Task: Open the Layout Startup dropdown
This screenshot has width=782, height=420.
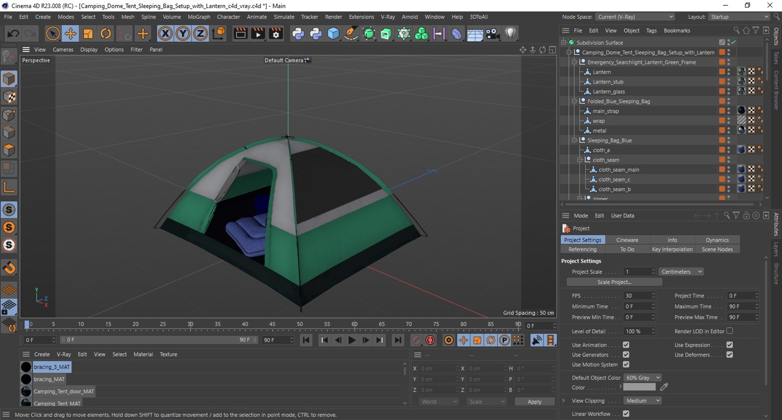Action: point(739,17)
